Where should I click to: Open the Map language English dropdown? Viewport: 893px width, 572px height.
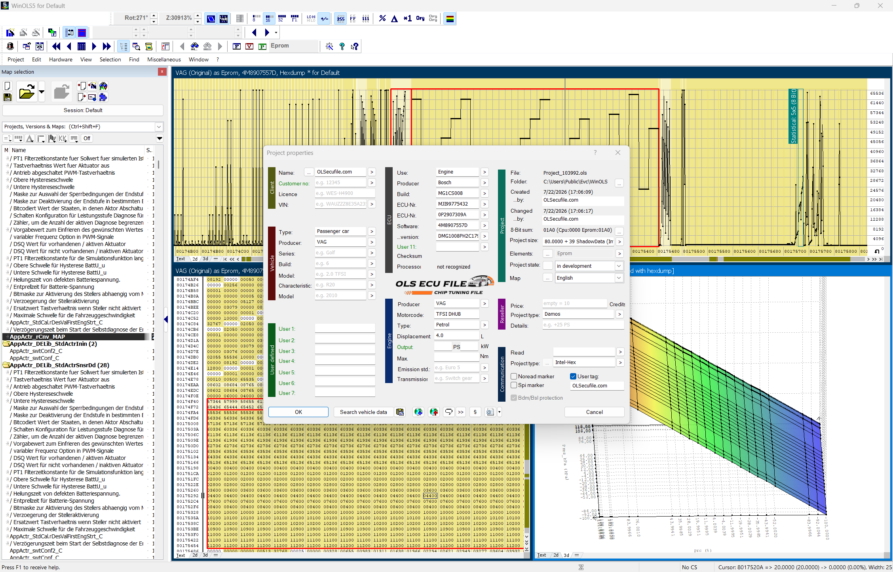618,278
